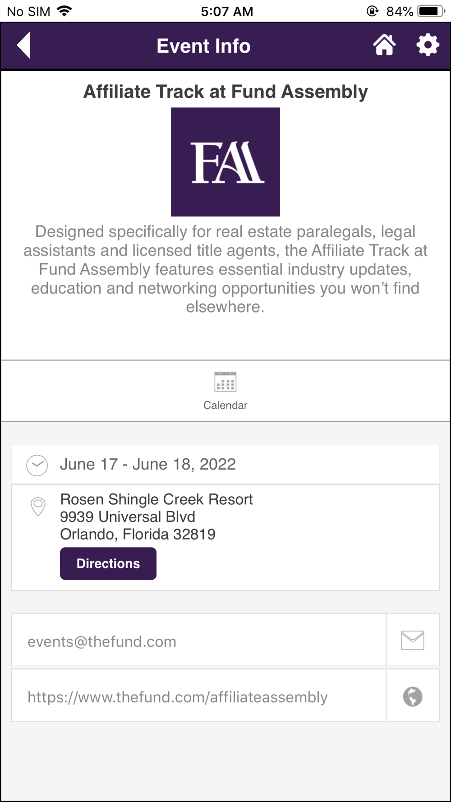Open the events@thefund.com email link
Screen dimensions: 451x802
(x=102, y=641)
